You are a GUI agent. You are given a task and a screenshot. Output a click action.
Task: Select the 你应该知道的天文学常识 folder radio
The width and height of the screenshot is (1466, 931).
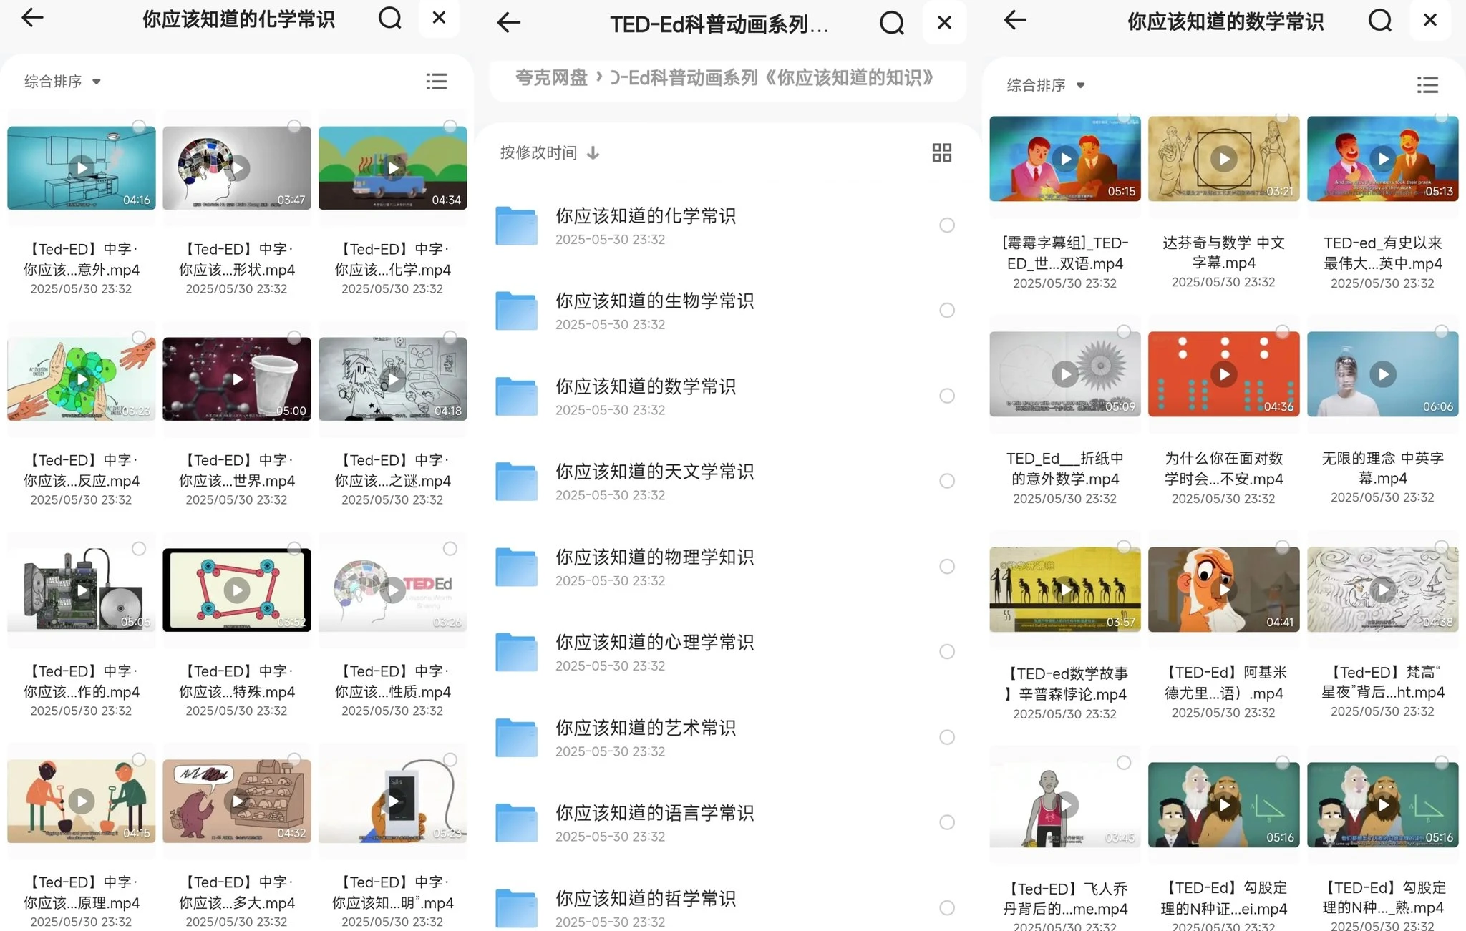coord(947,481)
